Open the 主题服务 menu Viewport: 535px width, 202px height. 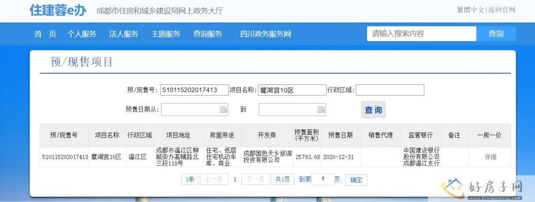click(166, 34)
